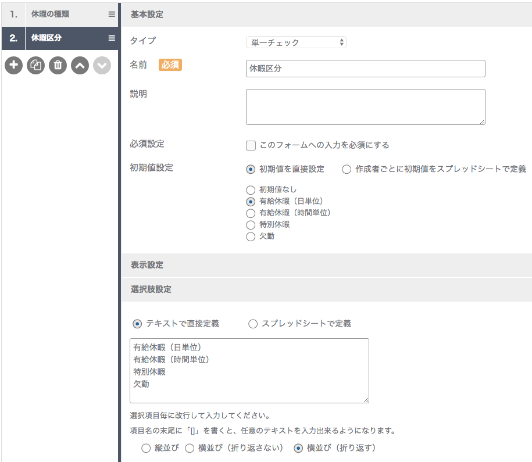Image resolution: width=532 pixels, height=462 pixels.
Task: Select 有給休暇（時間単位） default radio
Action: pyautogui.click(x=251, y=213)
